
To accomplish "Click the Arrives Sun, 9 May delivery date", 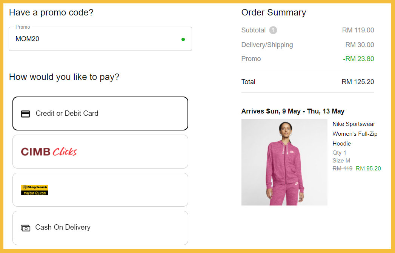I will pos(293,111).
